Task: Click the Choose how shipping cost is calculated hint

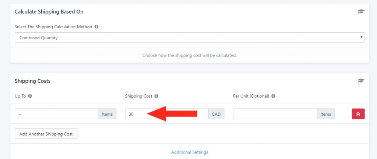Action: pos(190,55)
